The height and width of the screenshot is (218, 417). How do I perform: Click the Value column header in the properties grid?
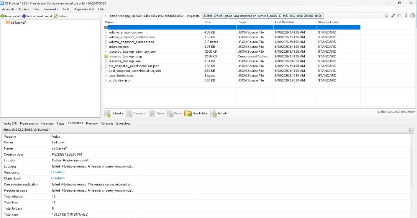(x=93, y=137)
